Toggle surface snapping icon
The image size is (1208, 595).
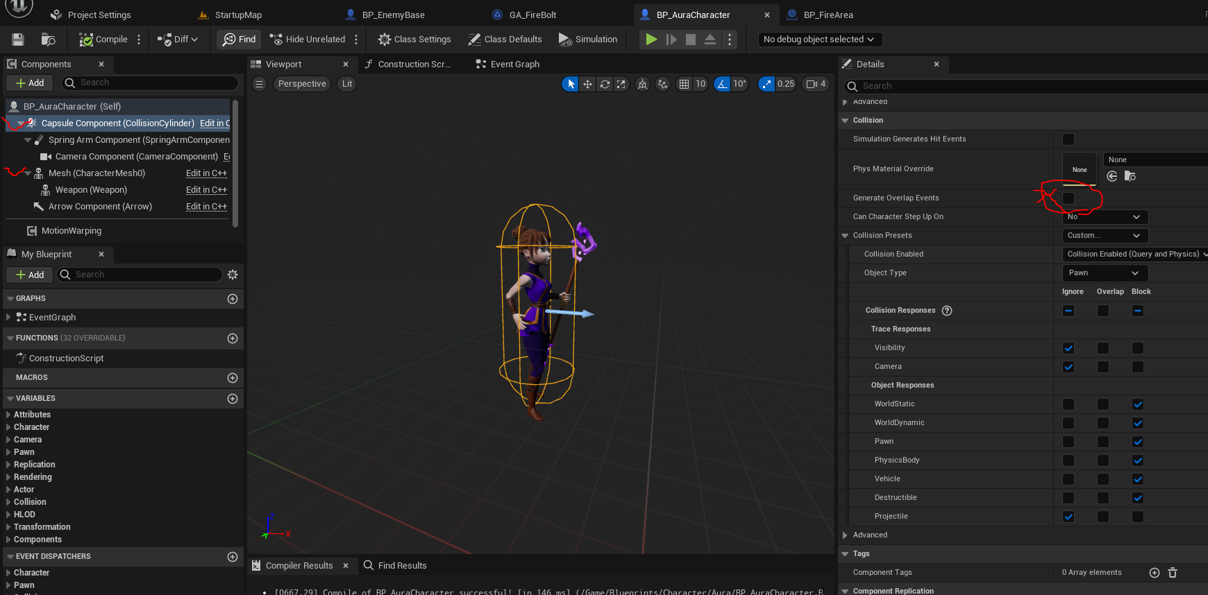pyautogui.click(x=663, y=84)
